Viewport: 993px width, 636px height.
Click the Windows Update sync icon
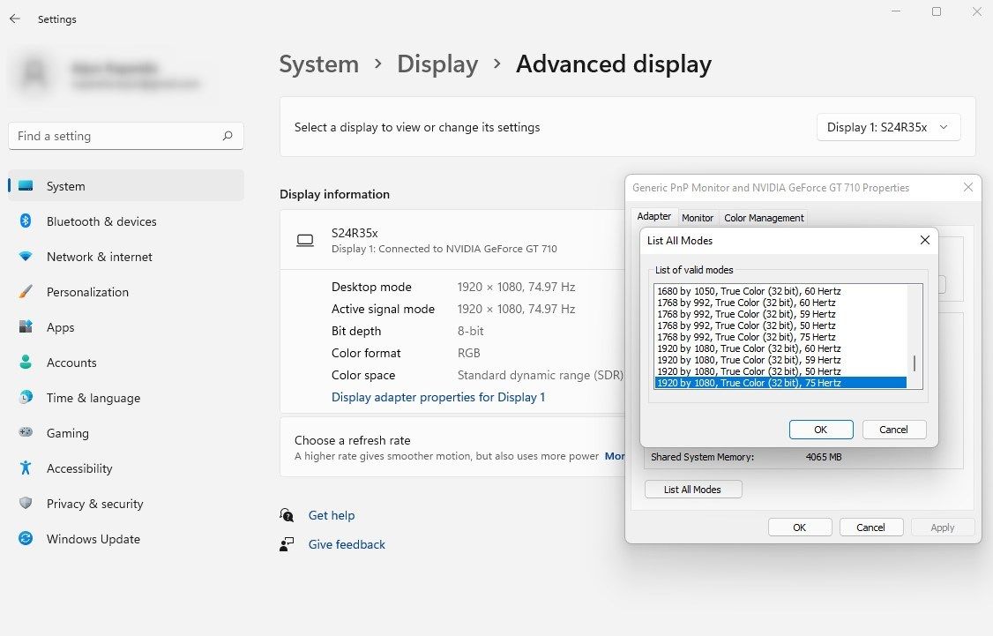(x=26, y=538)
